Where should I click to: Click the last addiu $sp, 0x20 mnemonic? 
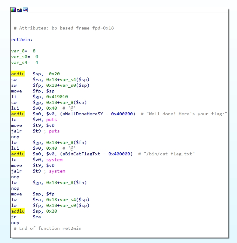(18, 211)
